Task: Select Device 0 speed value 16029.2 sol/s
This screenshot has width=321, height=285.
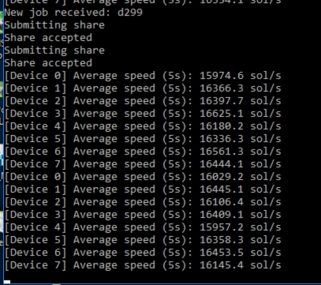Action: click(241, 177)
